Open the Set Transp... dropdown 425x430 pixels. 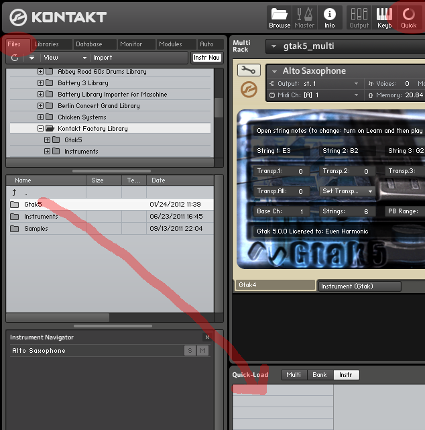click(347, 191)
